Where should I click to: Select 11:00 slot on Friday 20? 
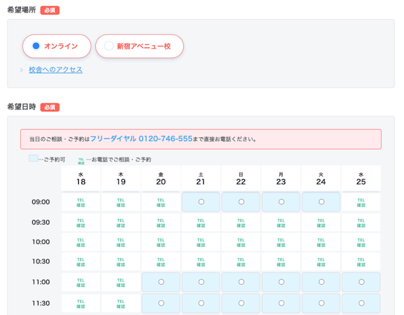click(161, 282)
